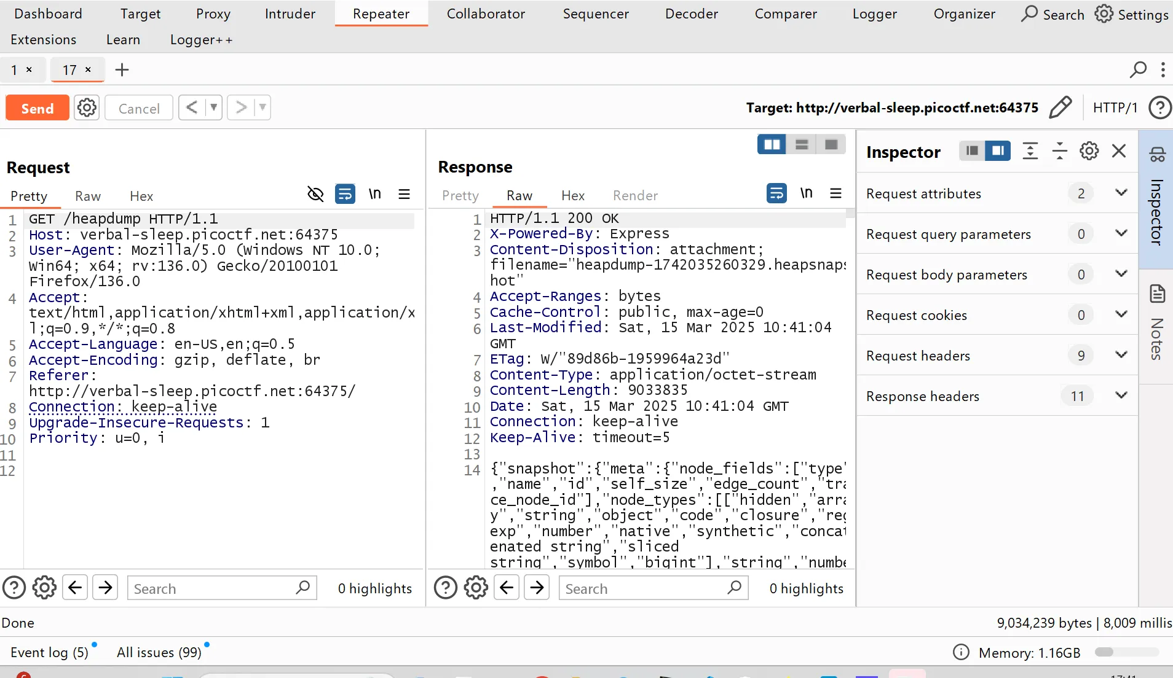Viewport: 1173px width, 678px height.
Task: Switch to the Intruder tab
Action: coord(290,14)
